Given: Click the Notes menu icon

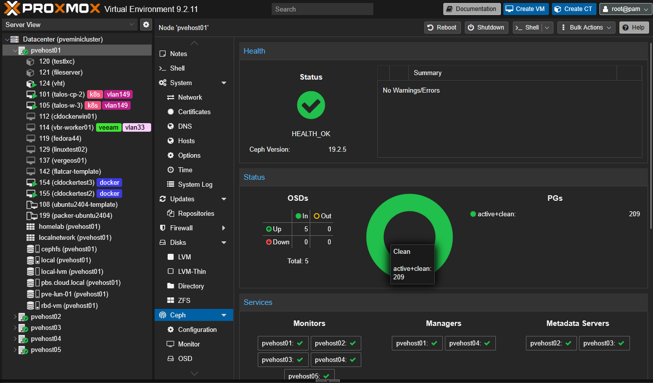Looking at the screenshot, I should click(162, 54).
